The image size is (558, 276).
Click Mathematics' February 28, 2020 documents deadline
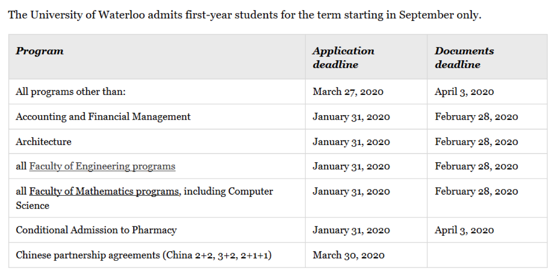tap(476, 191)
